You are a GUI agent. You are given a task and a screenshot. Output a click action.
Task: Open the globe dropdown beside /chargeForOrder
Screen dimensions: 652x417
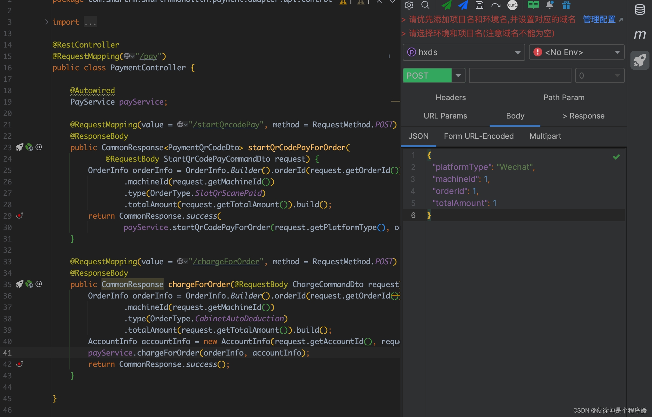coord(182,261)
